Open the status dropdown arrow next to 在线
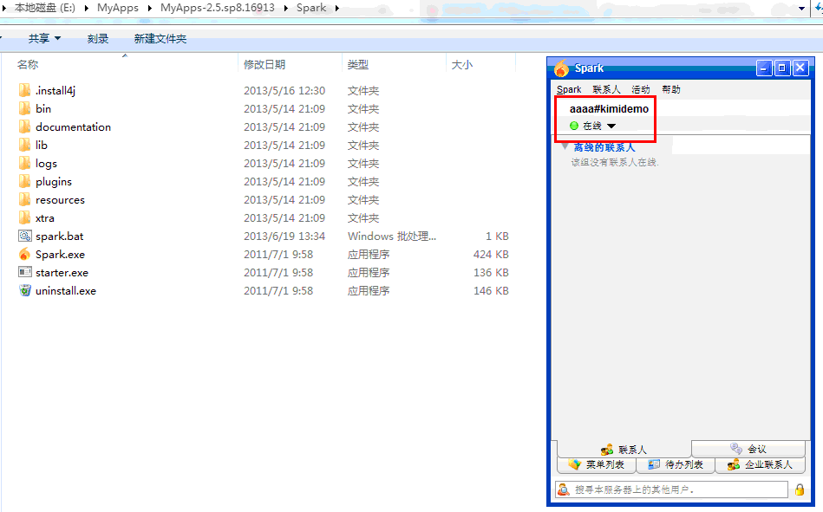The height and width of the screenshot is (512, 823). coord(611,126)
